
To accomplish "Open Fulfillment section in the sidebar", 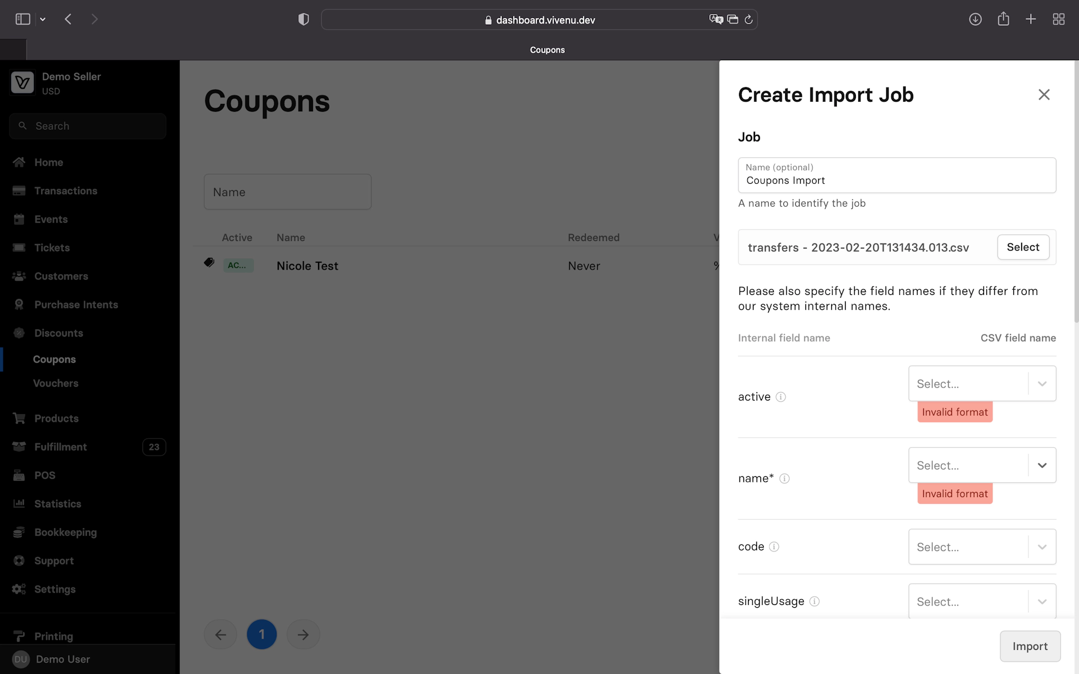I will (60, 447).
